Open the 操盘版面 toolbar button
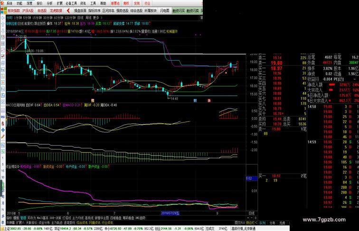The width and height of the screenshot is (359, 231). click(80, 10)
